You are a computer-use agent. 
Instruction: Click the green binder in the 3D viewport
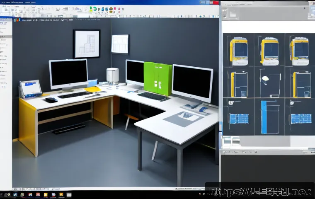158,79
